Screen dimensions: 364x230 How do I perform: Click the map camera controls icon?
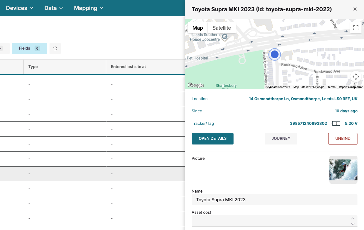pos(356,76)
